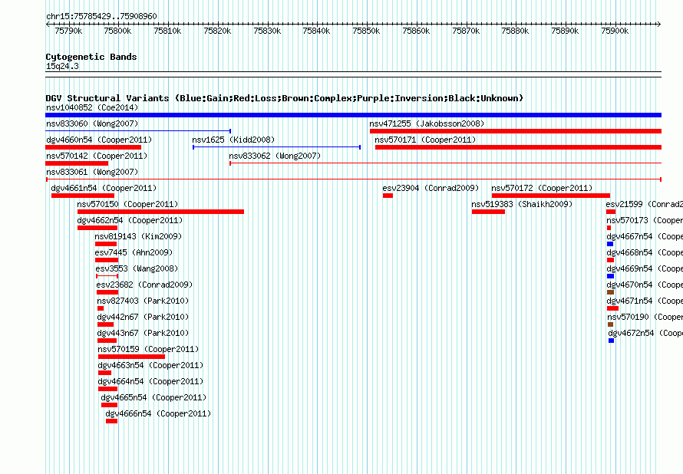Open nsv570142 (Cooper2011) variant
Screen dimensions: 683x474
point(97,156)
